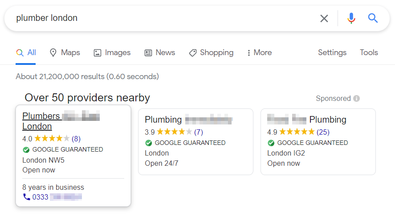Submit search with the blue magnifier icon

(373, 18)
